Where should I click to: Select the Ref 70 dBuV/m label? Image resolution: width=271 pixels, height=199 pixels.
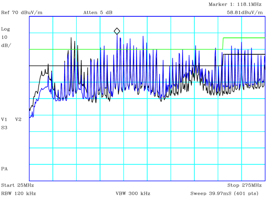point(22,13)
